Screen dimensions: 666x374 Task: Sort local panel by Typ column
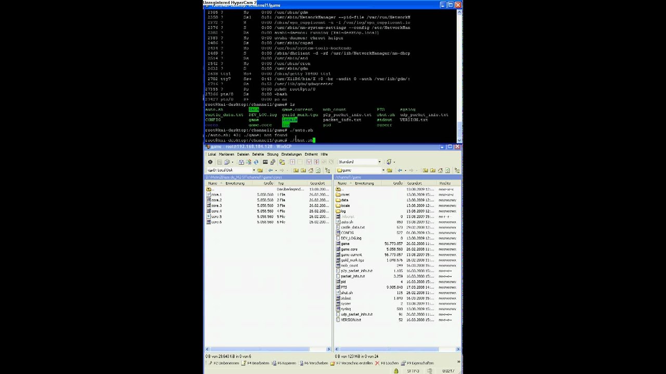(281, 183)
